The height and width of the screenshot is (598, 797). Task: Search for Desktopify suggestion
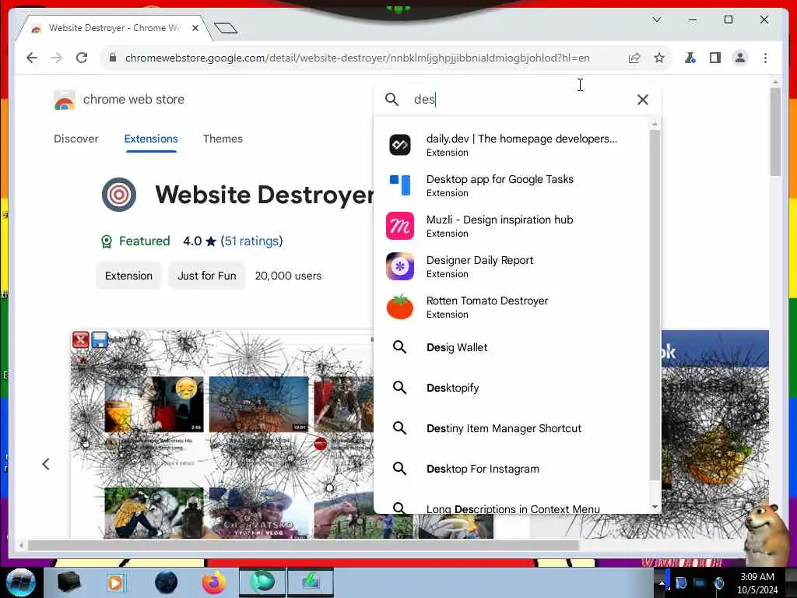512,388
